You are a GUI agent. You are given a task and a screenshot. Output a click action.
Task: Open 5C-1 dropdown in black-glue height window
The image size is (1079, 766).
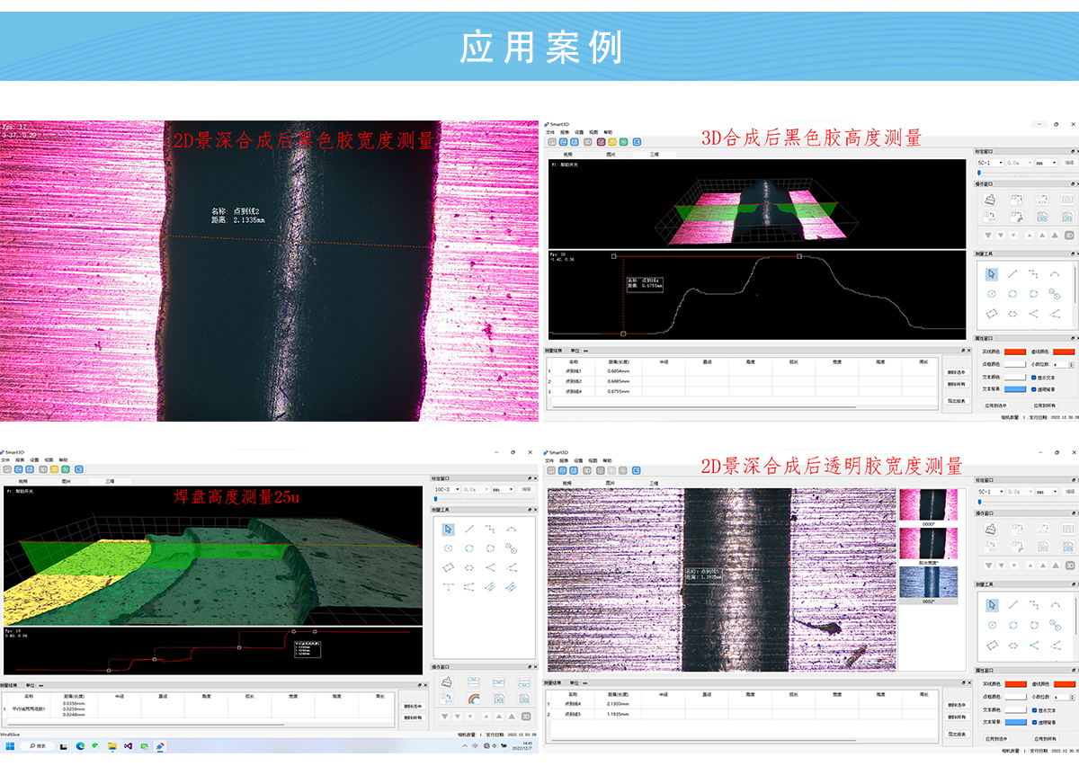(x=990, y=163)
